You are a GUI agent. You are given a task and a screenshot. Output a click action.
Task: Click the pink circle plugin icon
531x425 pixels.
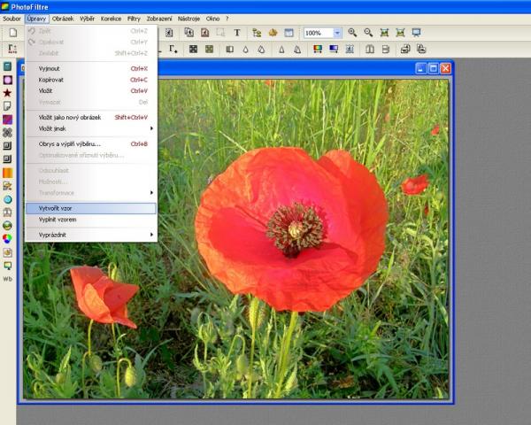(7, 80)
